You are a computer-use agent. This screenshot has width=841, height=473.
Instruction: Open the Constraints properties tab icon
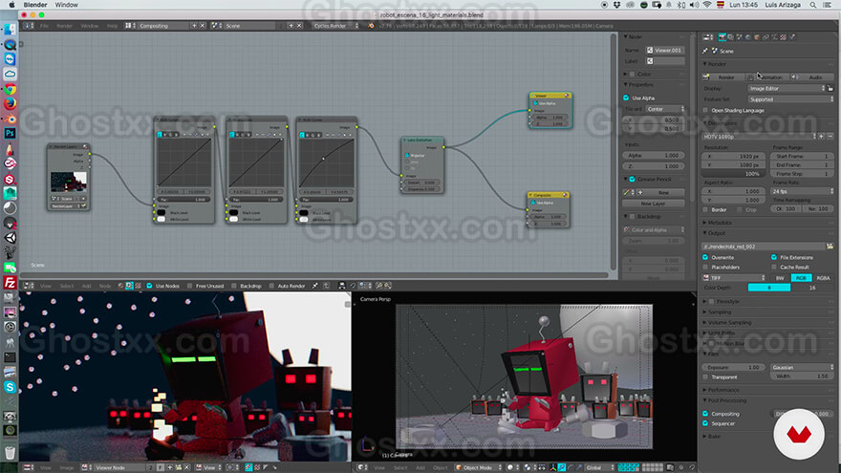[766, 37]
